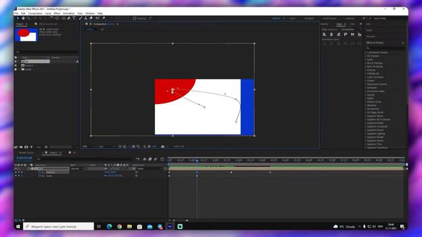422x237 pixels.
Task: Select the Eraser tool
Action: coord(91,18)
